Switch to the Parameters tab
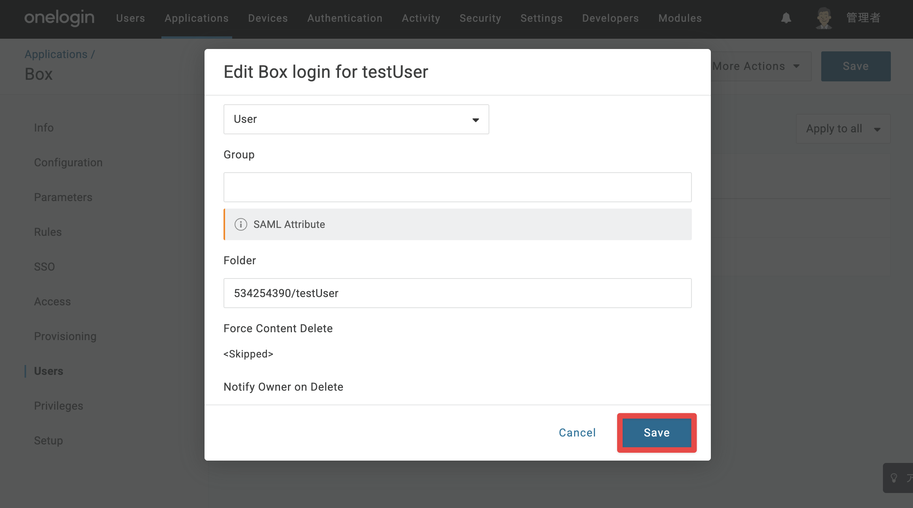 [63, 197]
